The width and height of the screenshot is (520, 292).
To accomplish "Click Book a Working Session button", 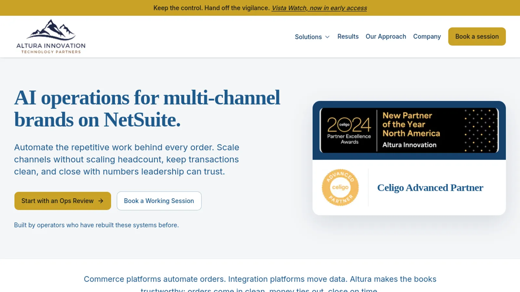I will click(x=159, y=201).
